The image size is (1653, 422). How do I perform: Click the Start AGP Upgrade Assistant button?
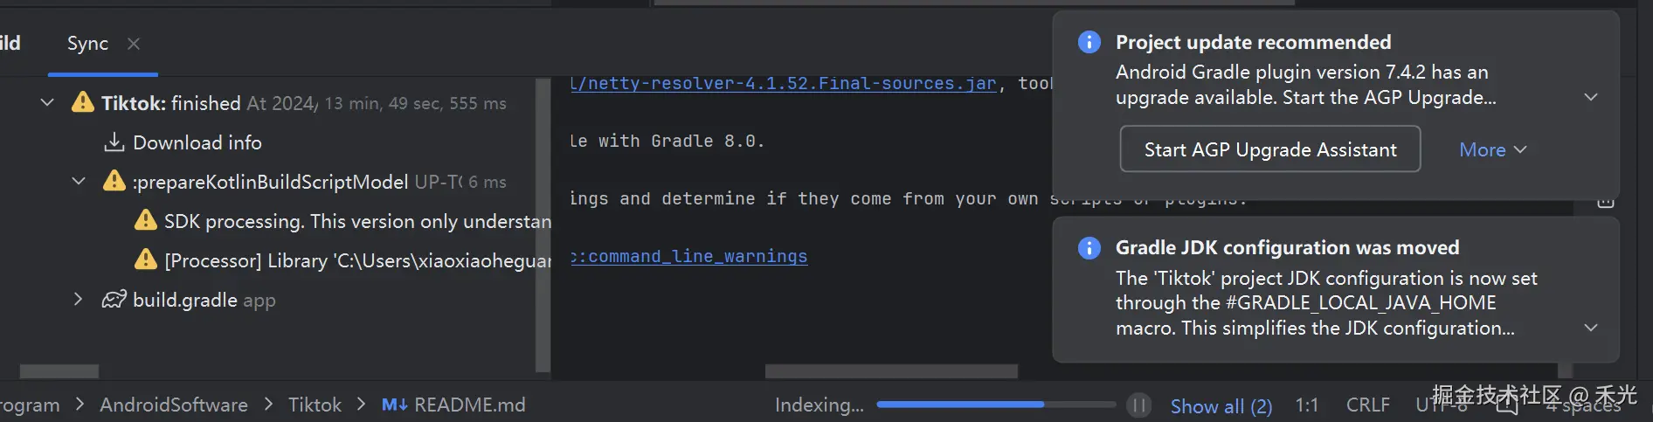[x=1270, y=150]
